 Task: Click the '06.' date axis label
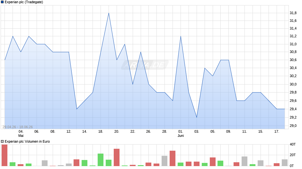point(37,131)
